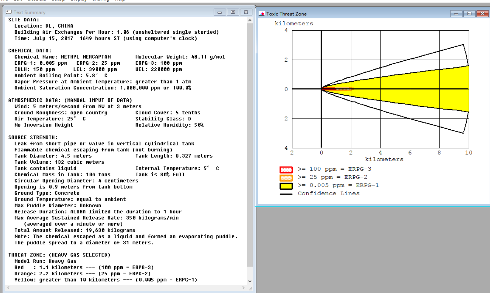Screen dimensions: 490x293
Task: Click 'Ambient Saturation Concentration' line
Action: tap(103, 88)
